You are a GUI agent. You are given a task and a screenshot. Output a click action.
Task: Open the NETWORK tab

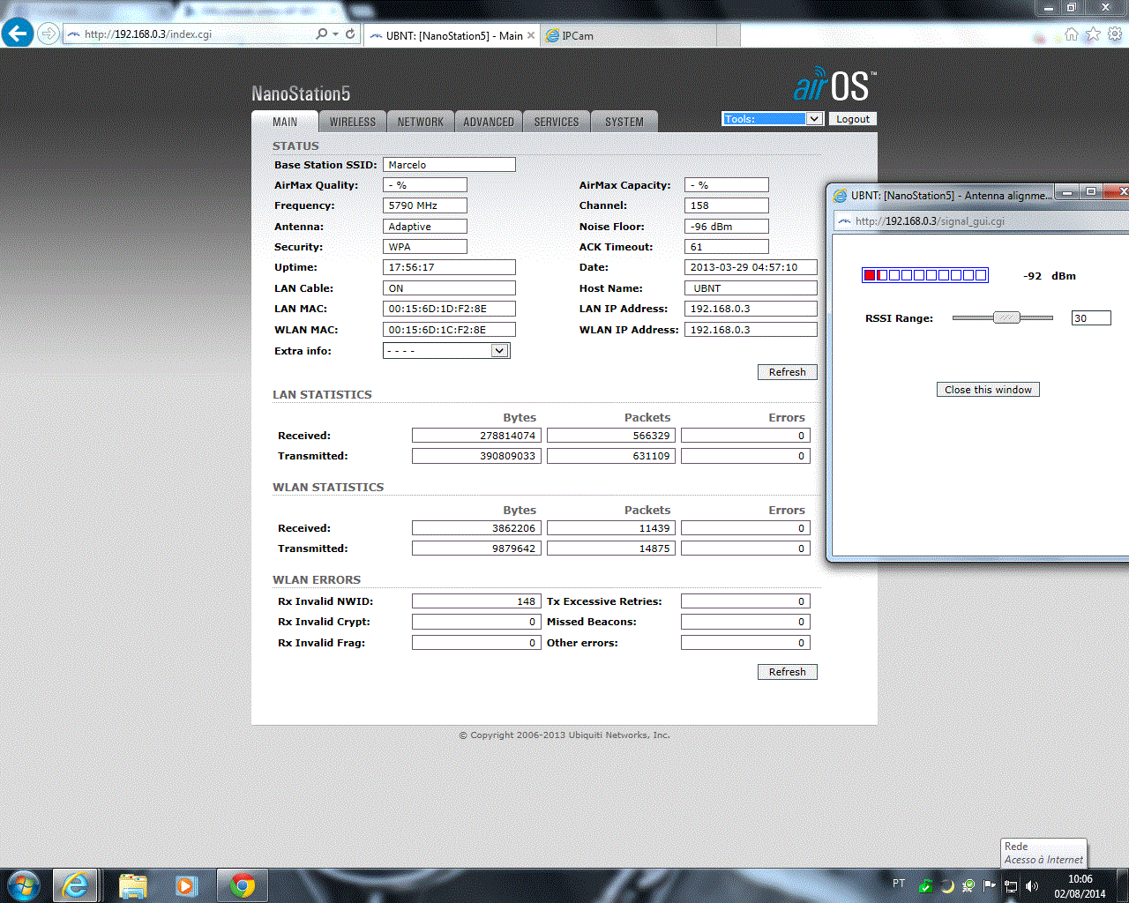coord(421,122)
